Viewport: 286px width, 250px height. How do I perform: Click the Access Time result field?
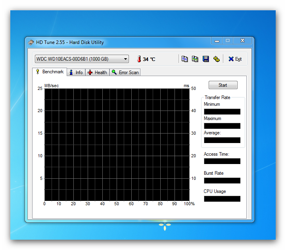coord(222,161)
